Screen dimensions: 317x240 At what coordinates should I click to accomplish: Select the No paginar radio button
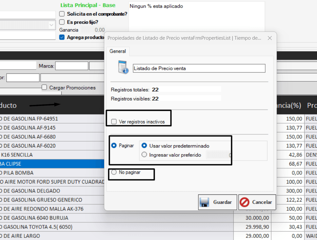[114, 172]
